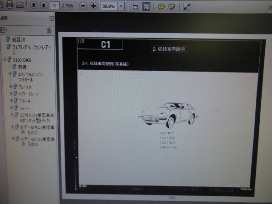Open the ボデー&トリム その1 bookmark
The image size is (272, 204).
38,130
